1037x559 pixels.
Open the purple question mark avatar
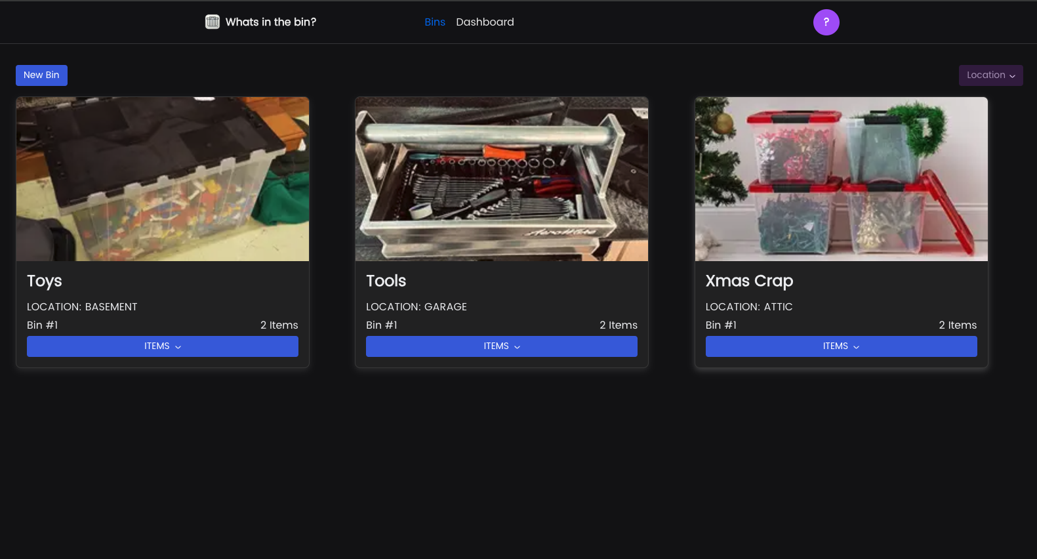pos(826,22)
